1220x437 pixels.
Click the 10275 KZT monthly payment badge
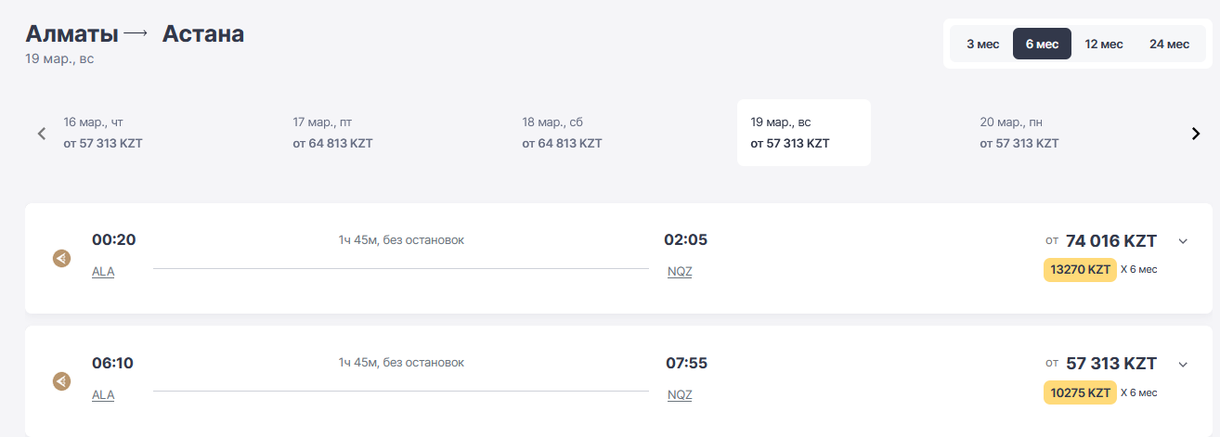[1080, 392]
